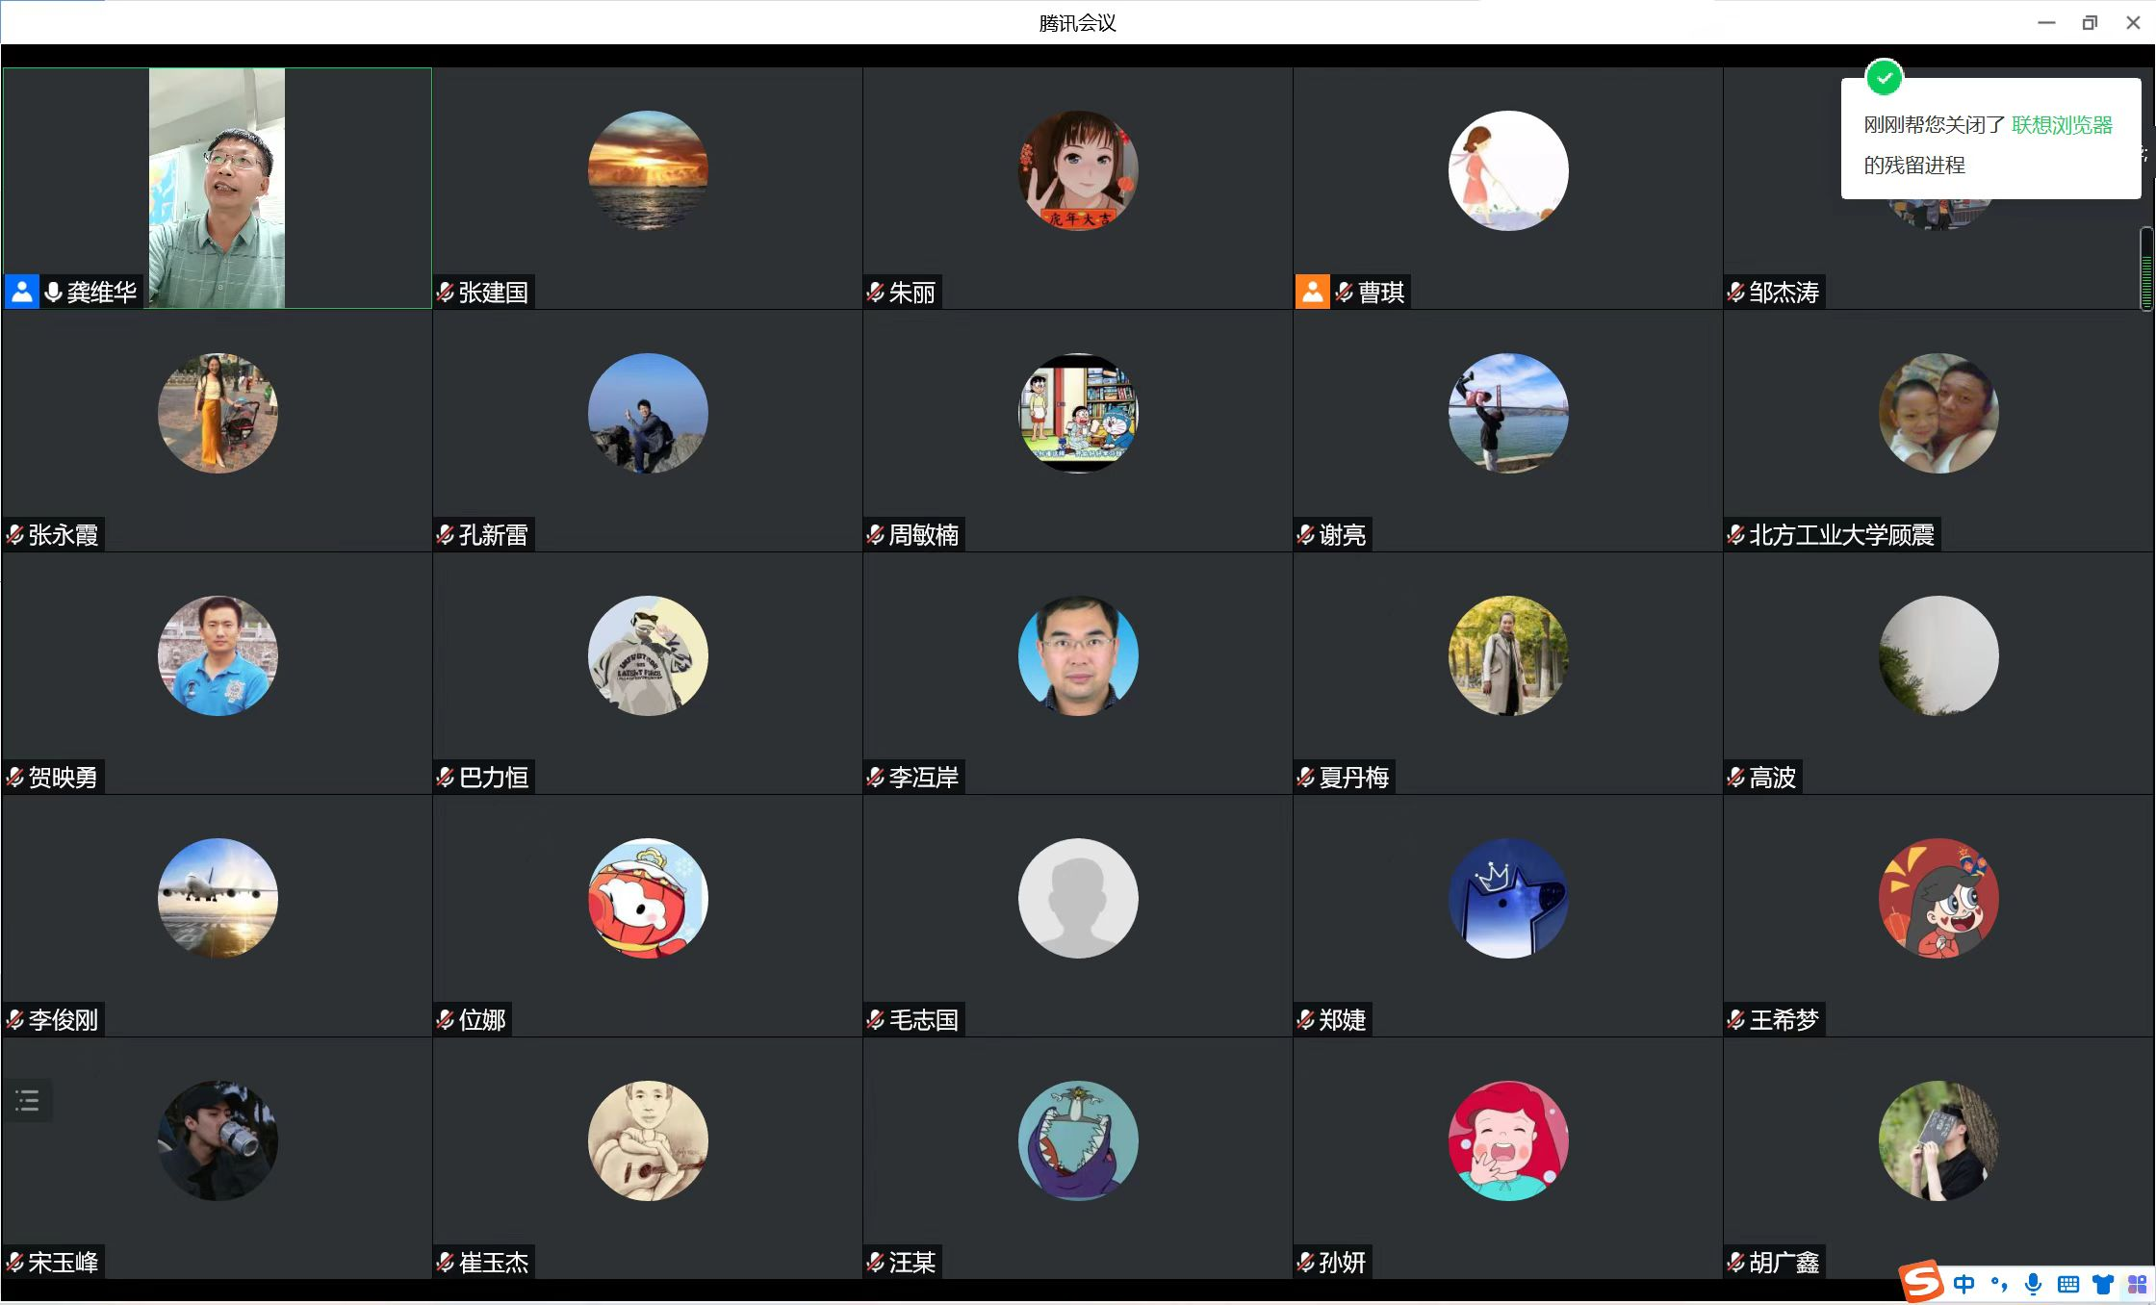Open the Sogou skin shirt icon

(2103, 1284)
